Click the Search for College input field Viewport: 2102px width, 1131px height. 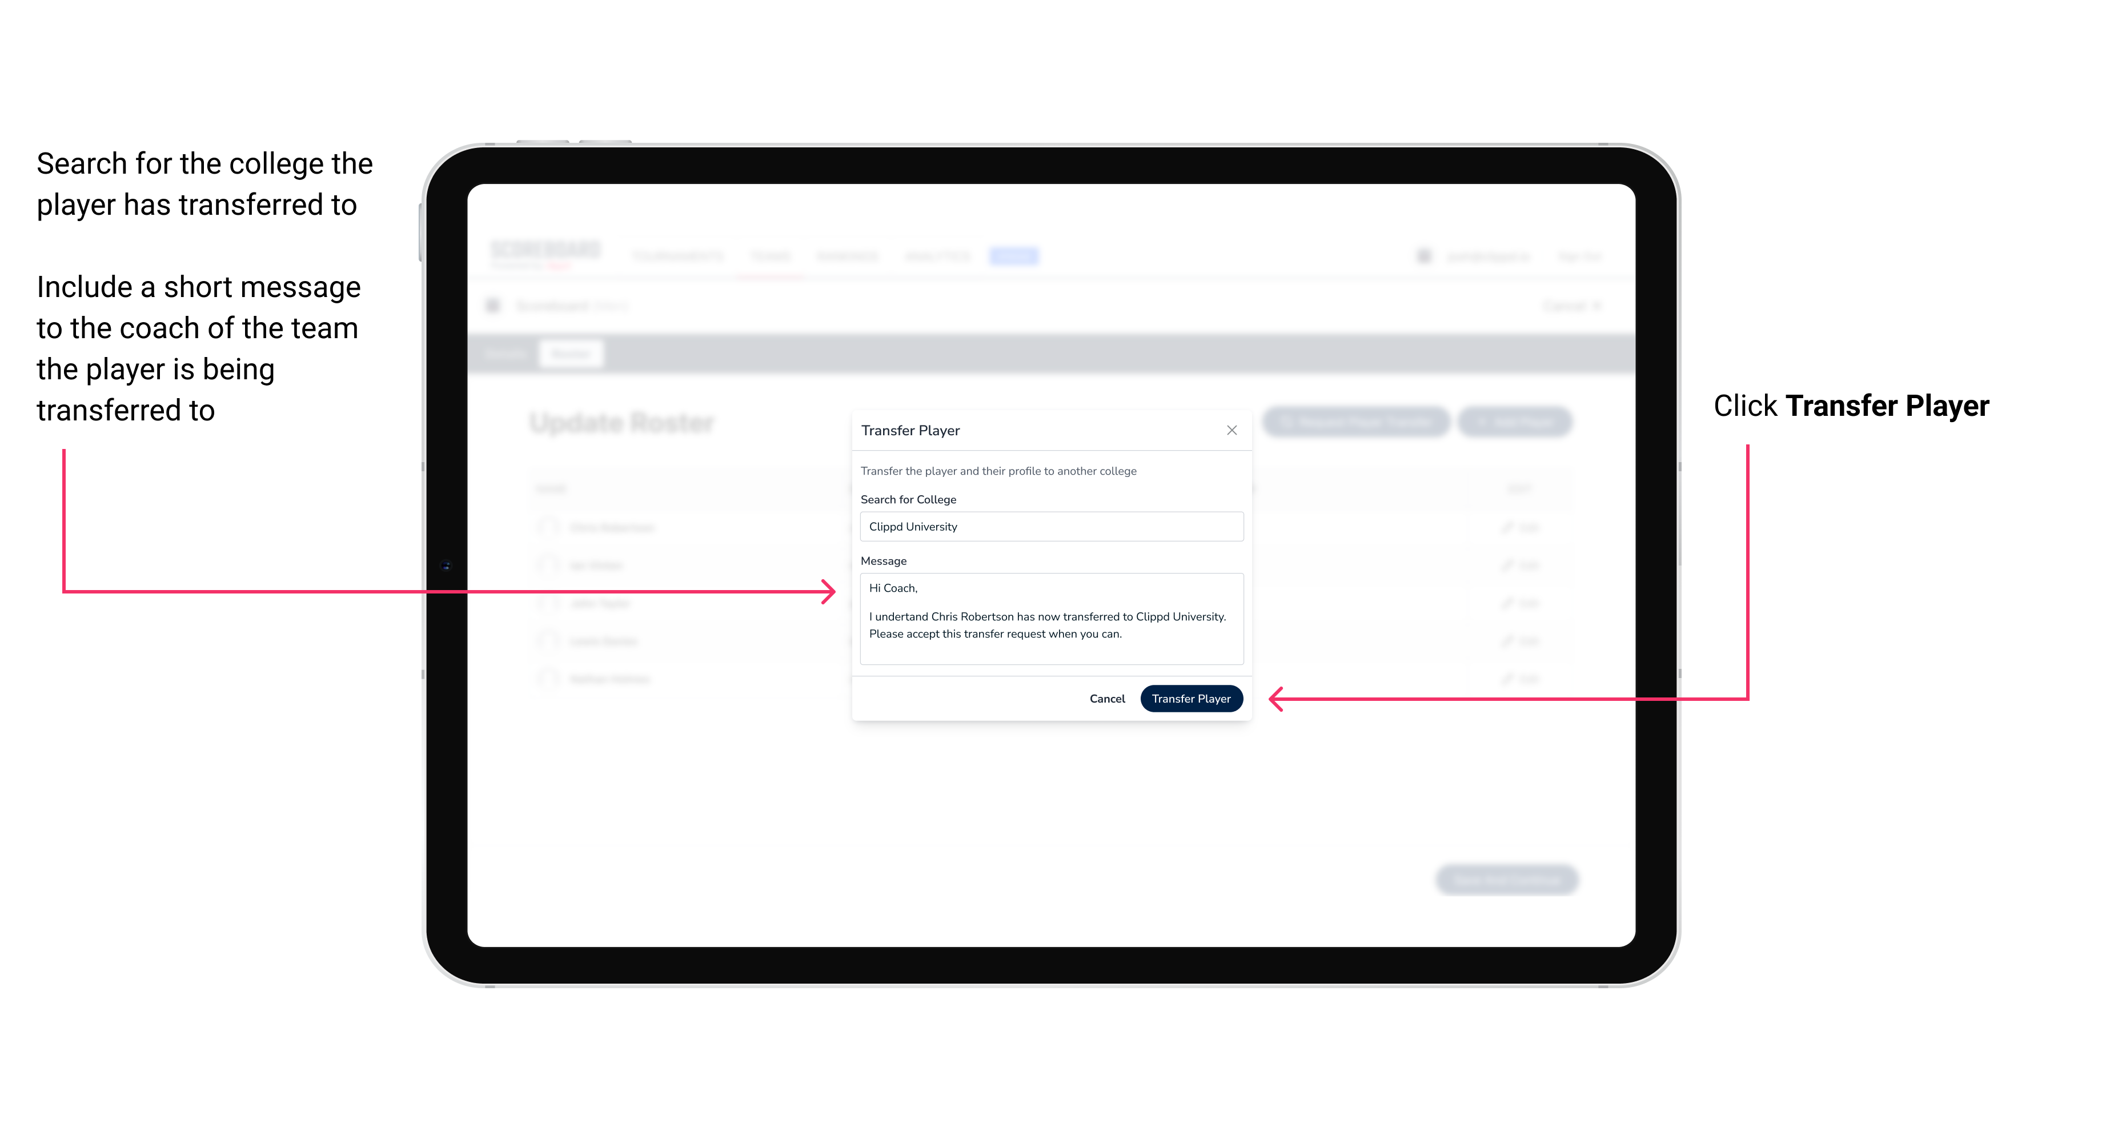click(1048, 527)
